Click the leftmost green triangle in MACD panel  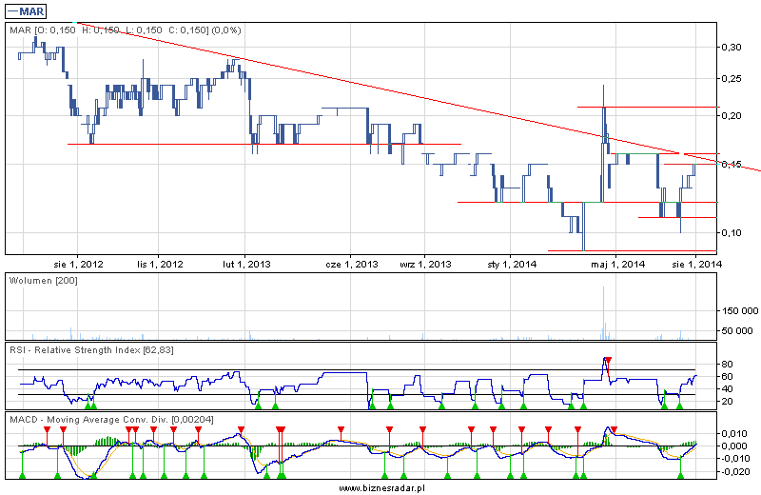click(23, 475)
